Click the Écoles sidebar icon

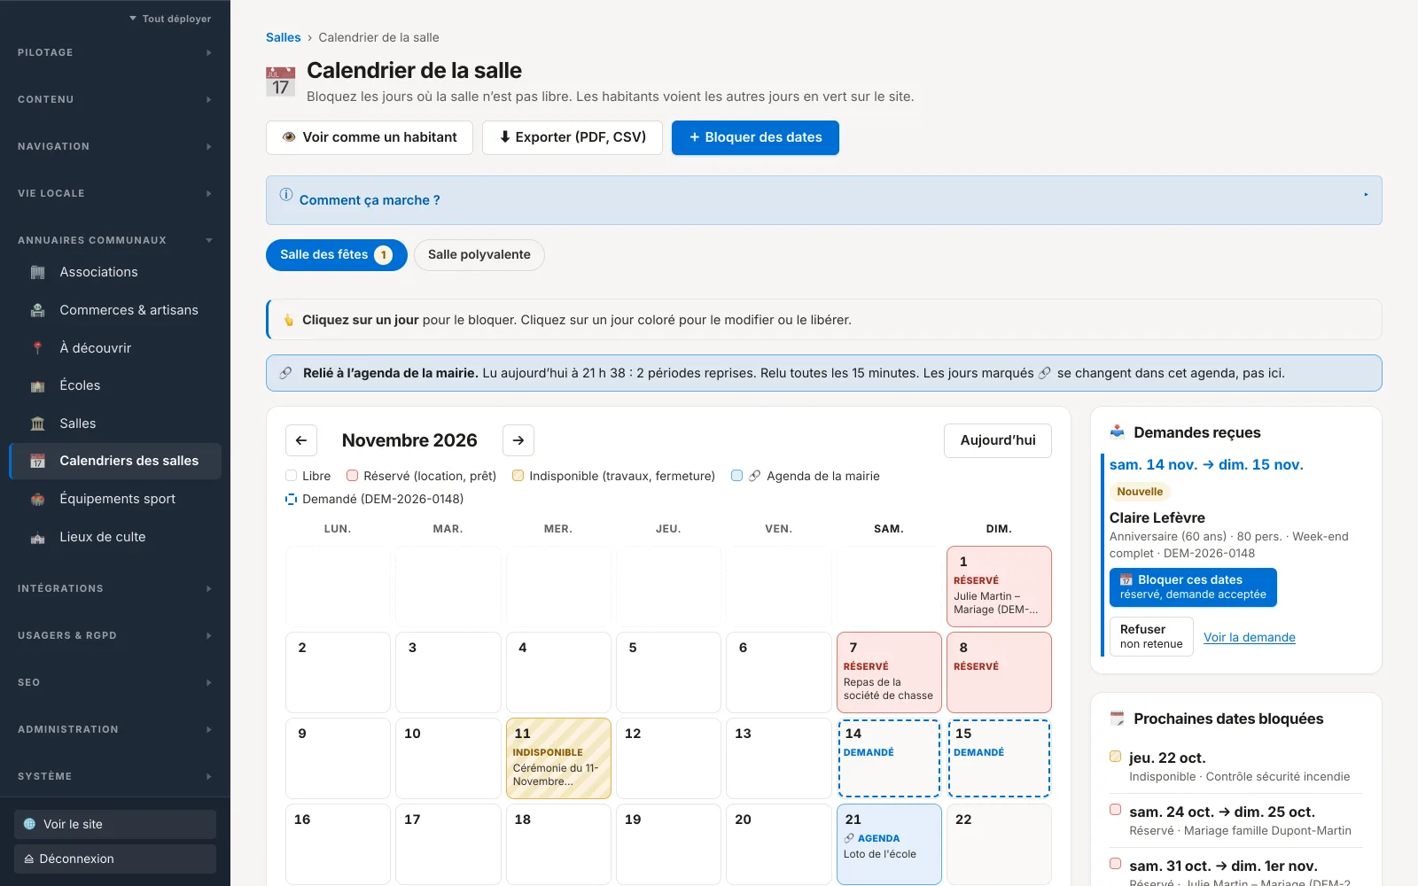pyautogui.click(x=37, y=385)
